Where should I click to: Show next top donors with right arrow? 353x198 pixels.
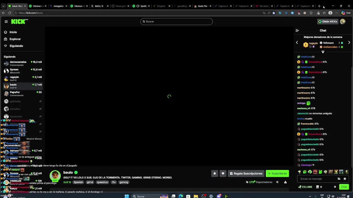[x=349, y=43]
